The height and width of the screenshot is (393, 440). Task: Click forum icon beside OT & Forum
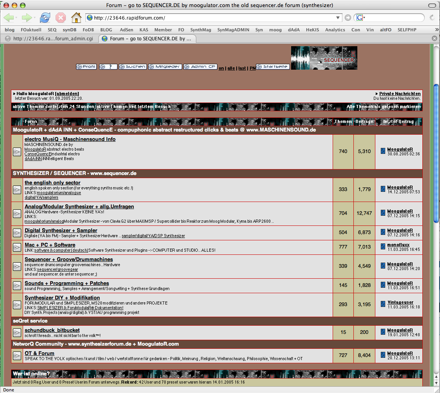pos(17,356)
